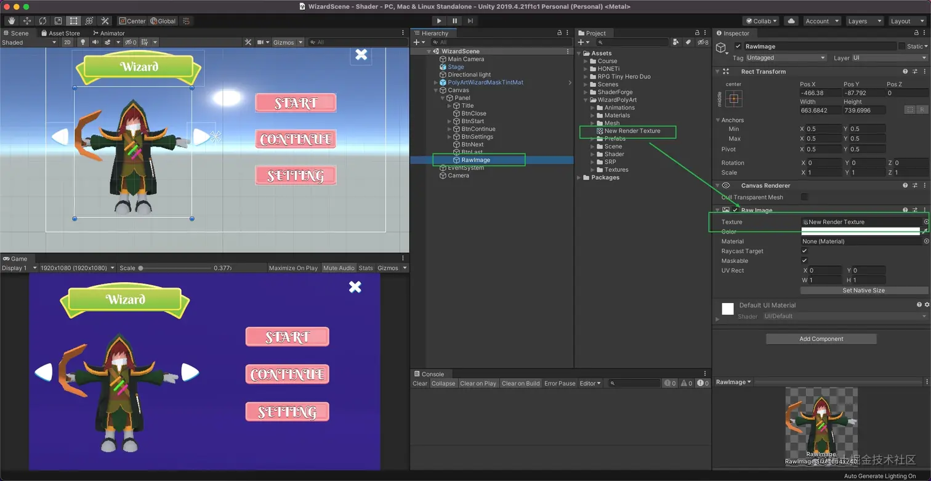Click the Step frame button
The image size is (931, 481).
[470, 21]
